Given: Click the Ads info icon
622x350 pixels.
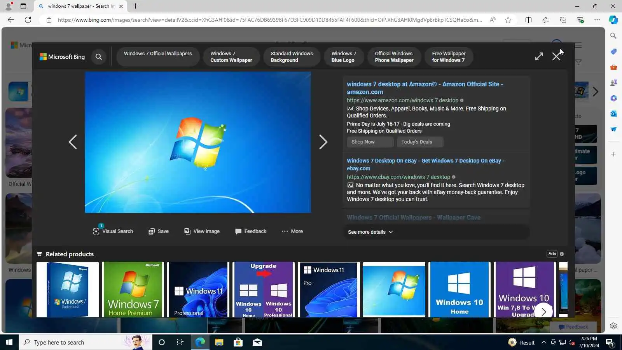Looking at the screenshot, I should tap(562, 254).
